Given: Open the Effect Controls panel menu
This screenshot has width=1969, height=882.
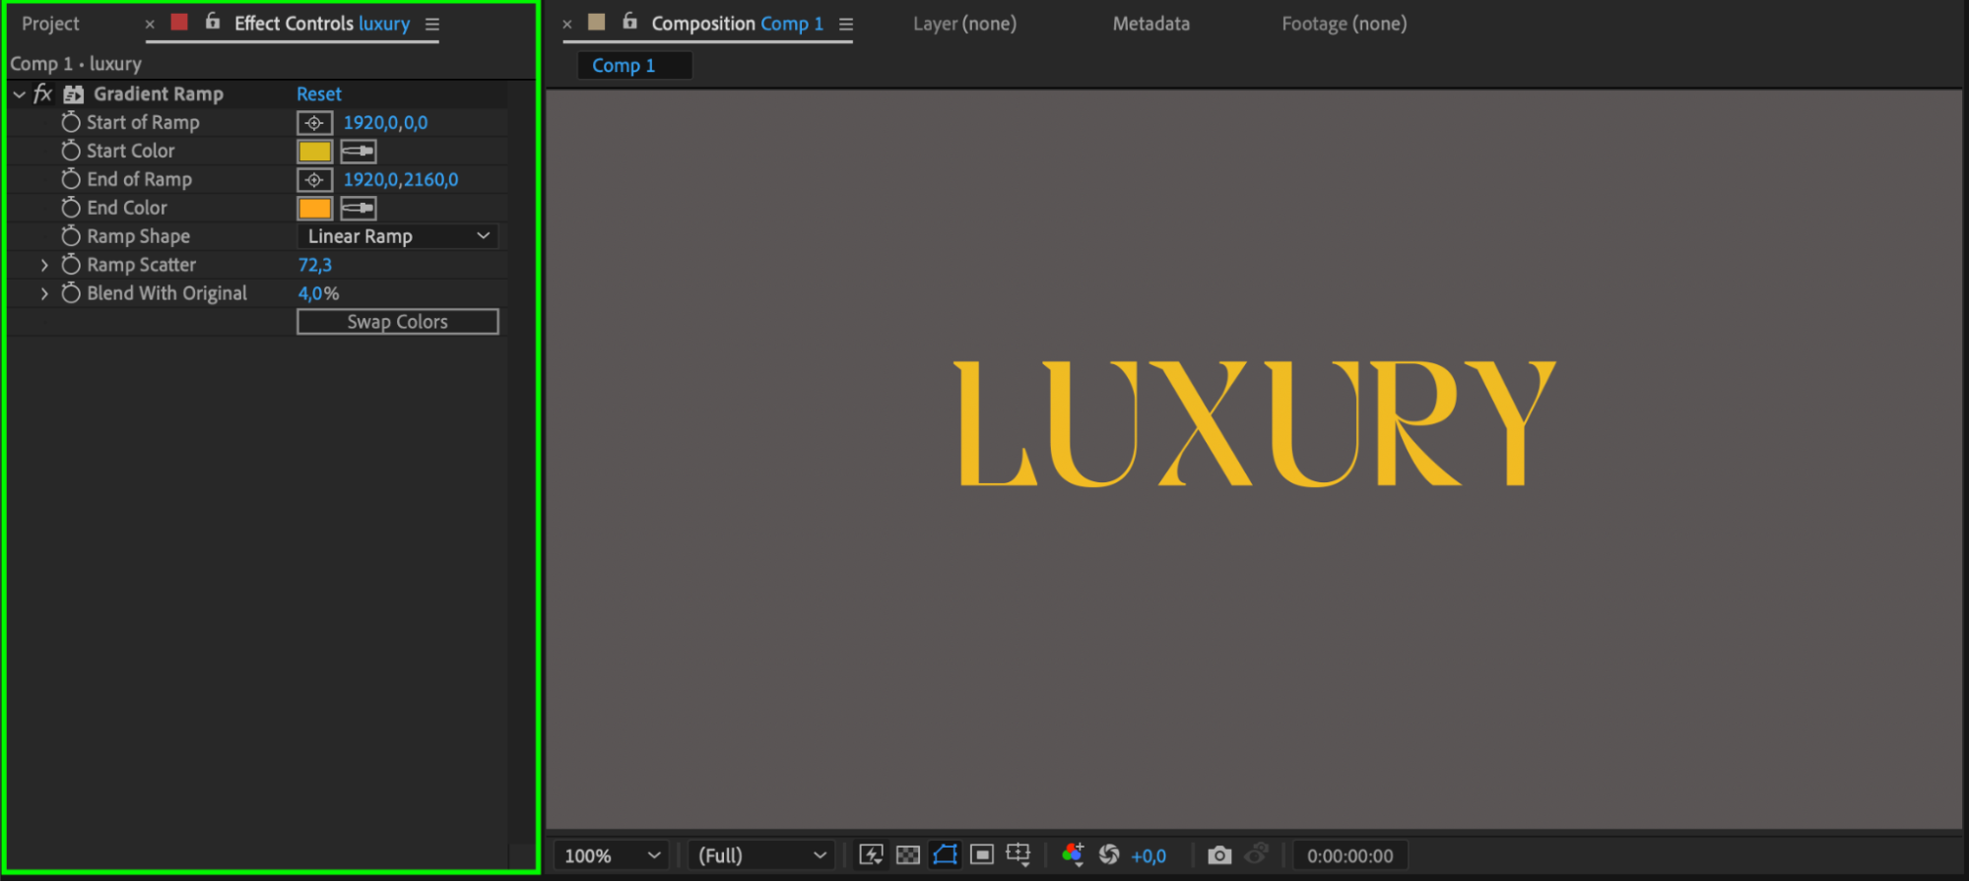Looking at the screenshot, I should [432, 25].
